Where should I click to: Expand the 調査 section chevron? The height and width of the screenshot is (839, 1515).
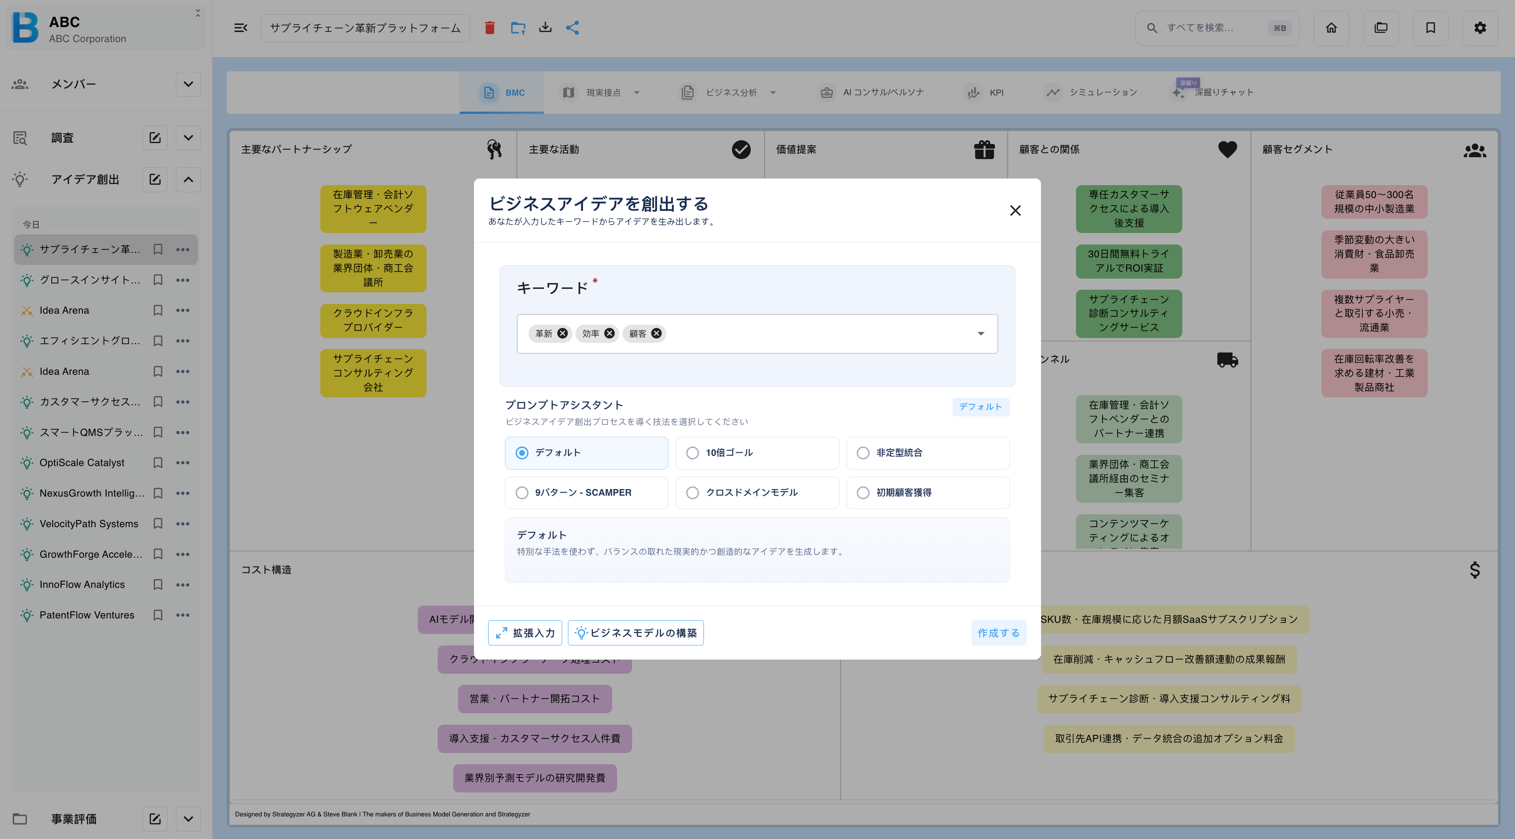pos(188,138)
